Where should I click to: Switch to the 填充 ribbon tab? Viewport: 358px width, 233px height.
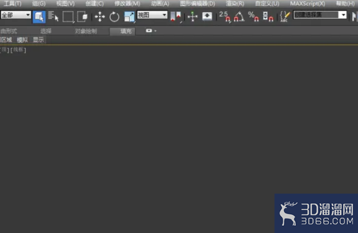tap(122, 31)
